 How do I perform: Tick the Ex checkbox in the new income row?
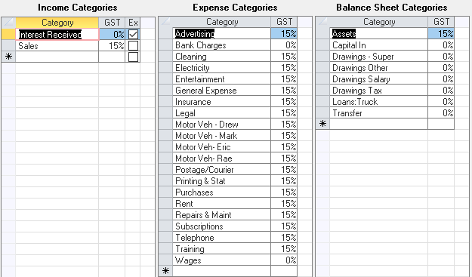[x=133, y=57]
